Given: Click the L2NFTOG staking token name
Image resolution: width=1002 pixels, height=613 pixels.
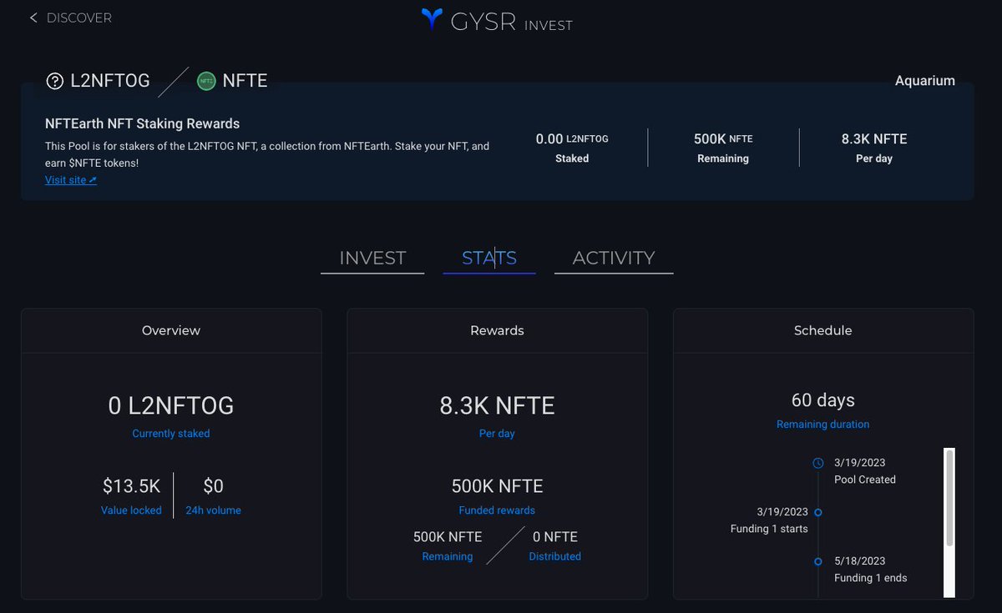Looking at the screenshot, I should point(110,81).
